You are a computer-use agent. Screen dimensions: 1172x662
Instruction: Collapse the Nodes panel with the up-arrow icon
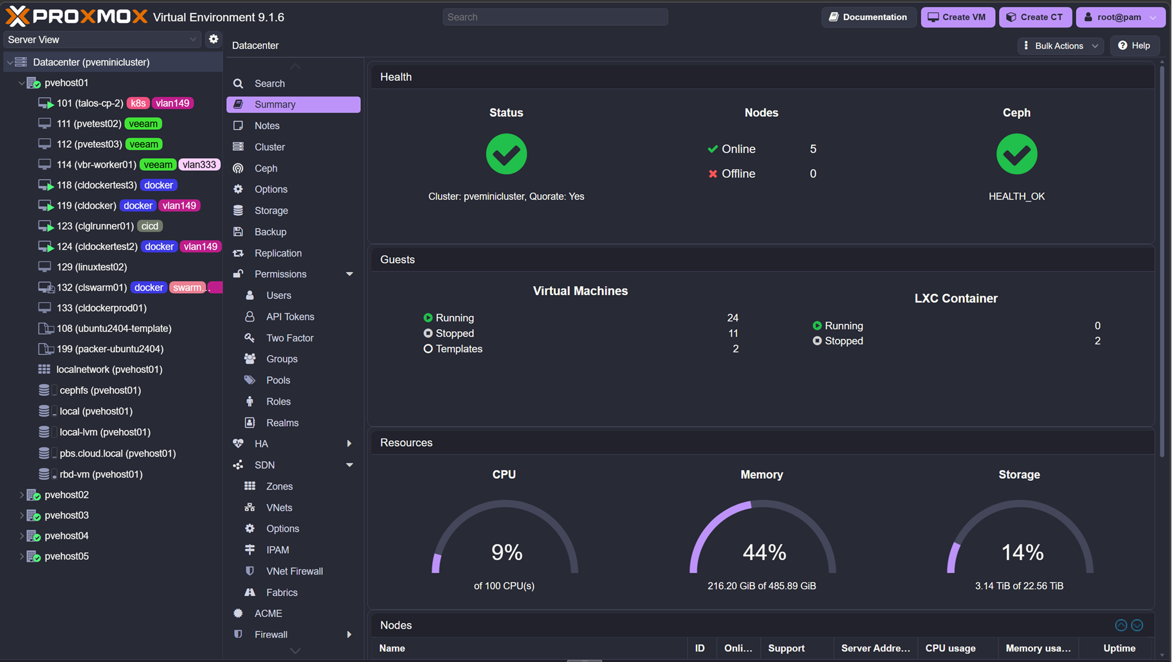point(1121,625)
